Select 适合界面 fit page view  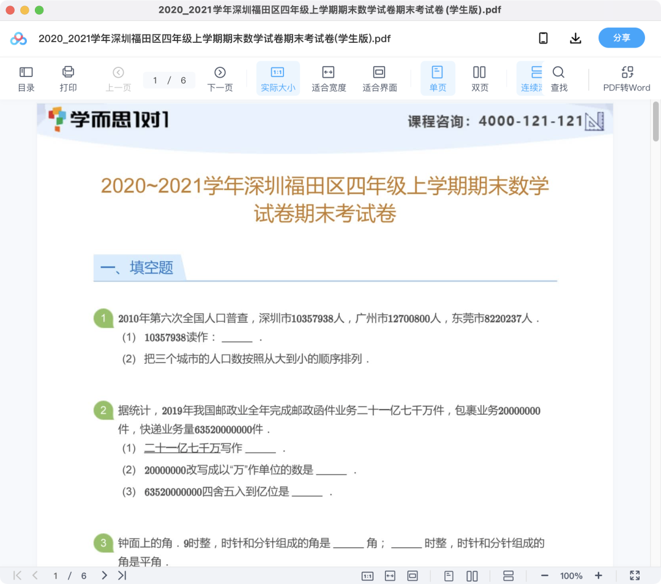tap(379, 79)
